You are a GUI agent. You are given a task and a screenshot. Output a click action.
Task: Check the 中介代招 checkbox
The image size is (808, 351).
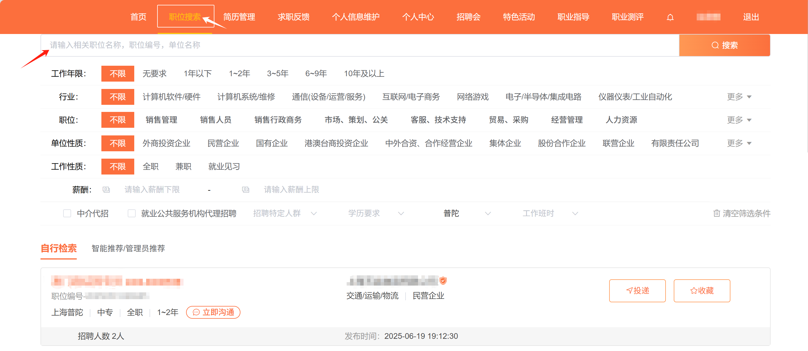pos(67,213)
